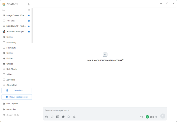Select the XML Attach conversation
177x122 pixels.
[x=12, y=69]
